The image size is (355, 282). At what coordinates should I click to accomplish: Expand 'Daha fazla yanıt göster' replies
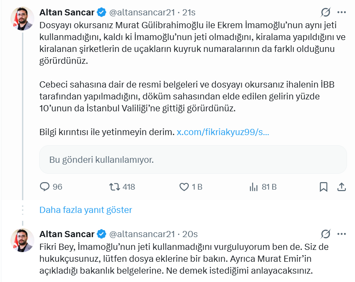coord(86,210)
